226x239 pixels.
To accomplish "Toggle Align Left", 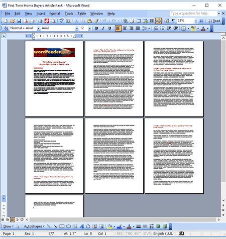I will point(118,28).
